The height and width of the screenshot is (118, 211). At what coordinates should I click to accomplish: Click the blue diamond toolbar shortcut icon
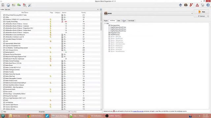click(x=180, y=5)
